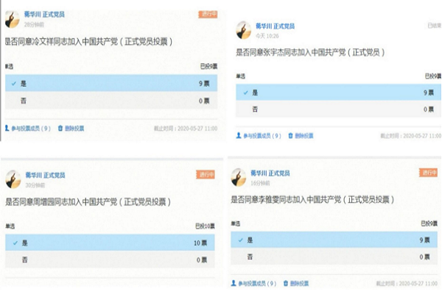
Task: Open 参与投票成员 (9) link in 张宇杰 poll
Action: pyautogui.click(x=262, y=136)
